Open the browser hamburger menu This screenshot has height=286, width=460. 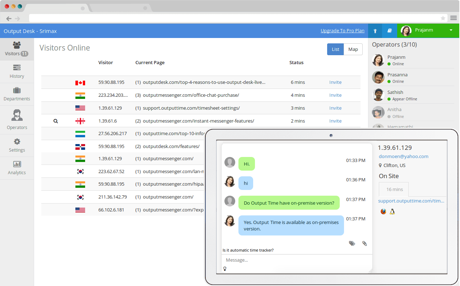pyautogui.click(x=454, y=18)
